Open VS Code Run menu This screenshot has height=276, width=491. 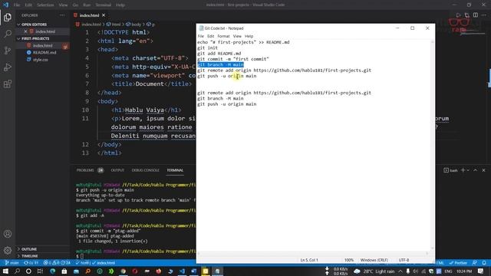tap(87, 5)
